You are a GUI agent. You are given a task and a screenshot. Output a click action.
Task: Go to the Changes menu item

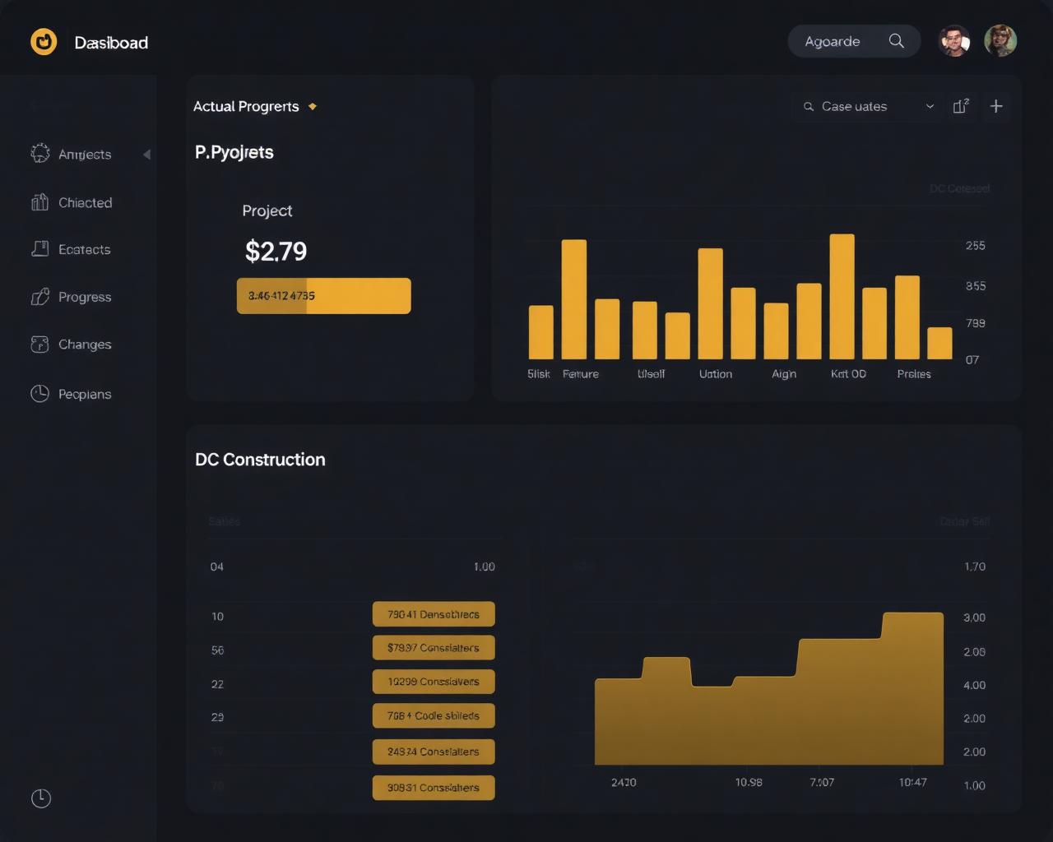pos(85,345)
